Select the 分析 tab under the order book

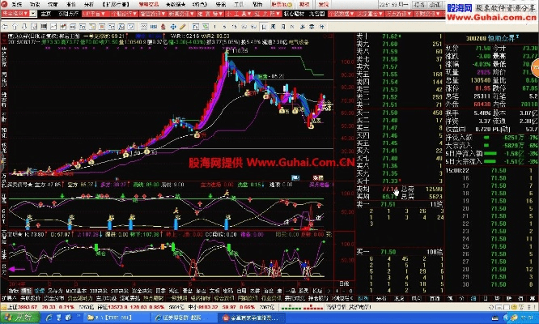[x=381, y=298]
